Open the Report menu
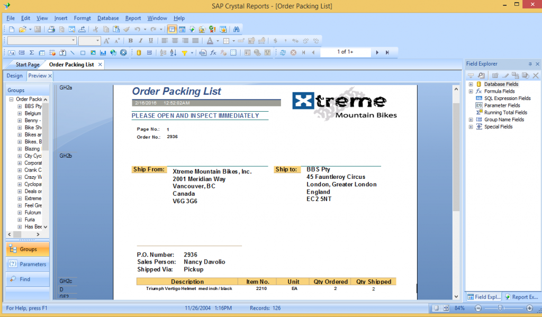 click(133, 18)
